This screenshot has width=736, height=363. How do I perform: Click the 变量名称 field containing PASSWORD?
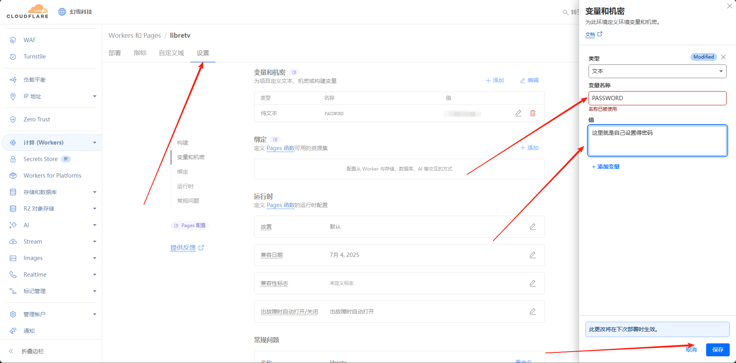click(657, 98)
